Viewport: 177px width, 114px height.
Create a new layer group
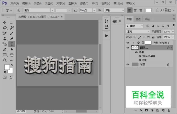[x=158, y=110]
